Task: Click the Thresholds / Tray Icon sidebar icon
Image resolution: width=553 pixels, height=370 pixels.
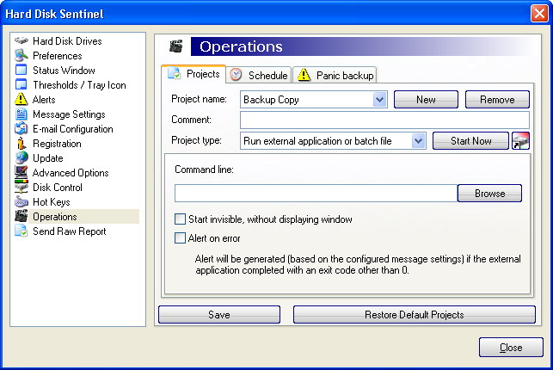Action: coord(22,84)
